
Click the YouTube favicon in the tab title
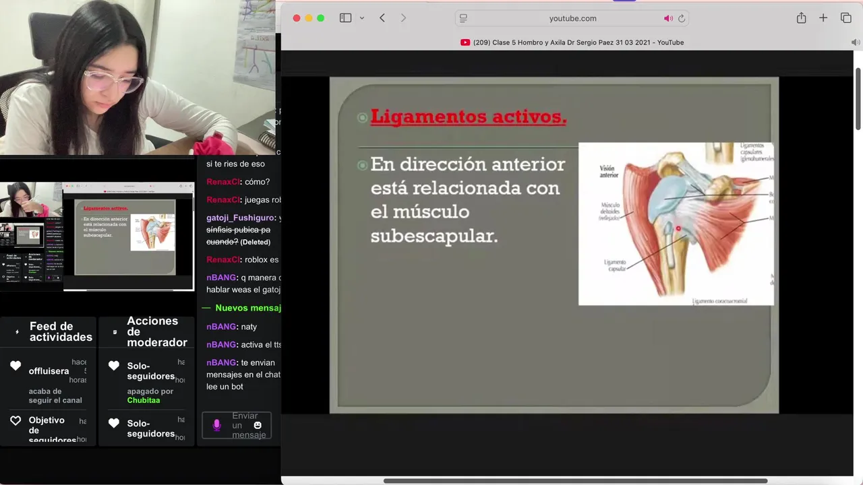[x=465, y=42]
